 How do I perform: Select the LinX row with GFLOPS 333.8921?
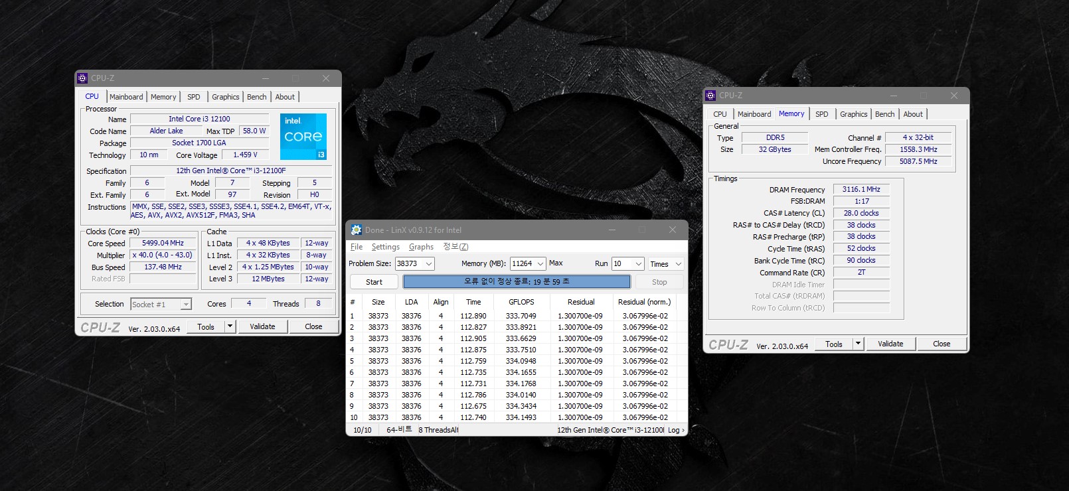tap(516, 327)
